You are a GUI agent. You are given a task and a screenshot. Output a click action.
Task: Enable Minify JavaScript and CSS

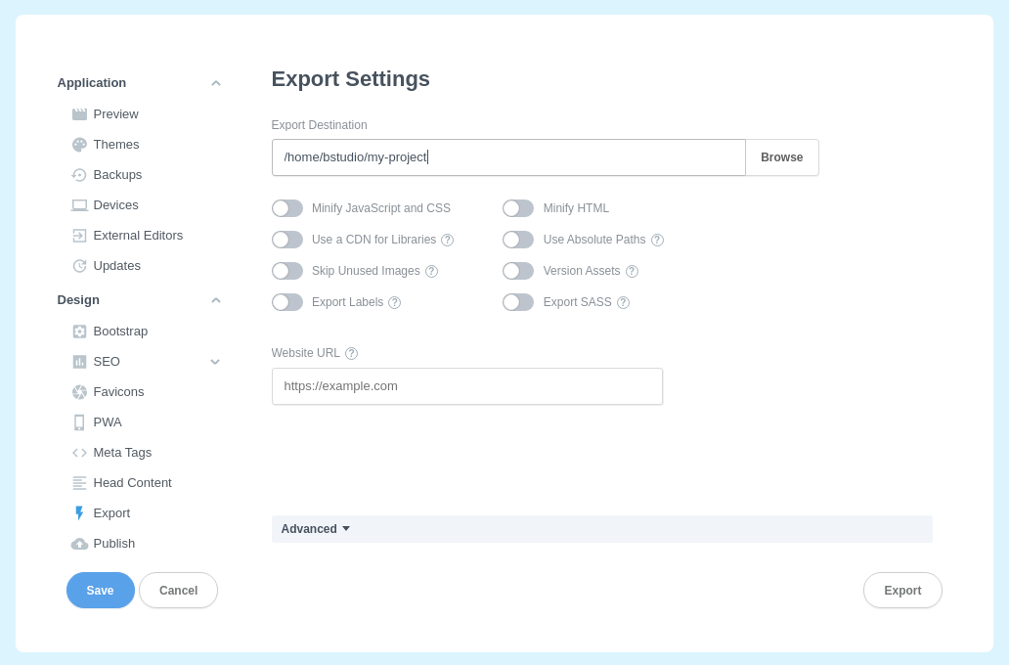(287, 207)
